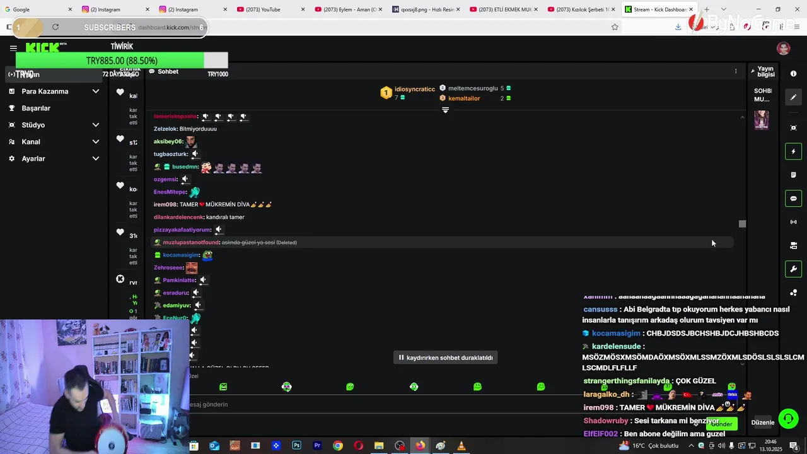This screenshot has height=454, width=807.
Task: Click the kemaltailor leaderboard name
Action: click(x=464, y=98)
